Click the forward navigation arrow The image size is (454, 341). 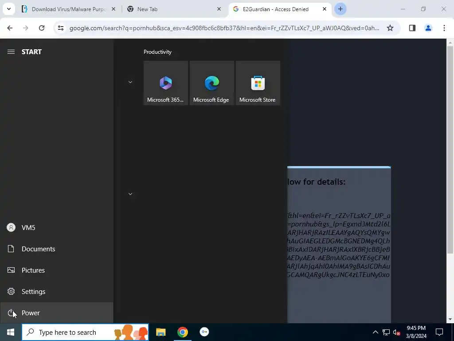(x=26, y=28)
